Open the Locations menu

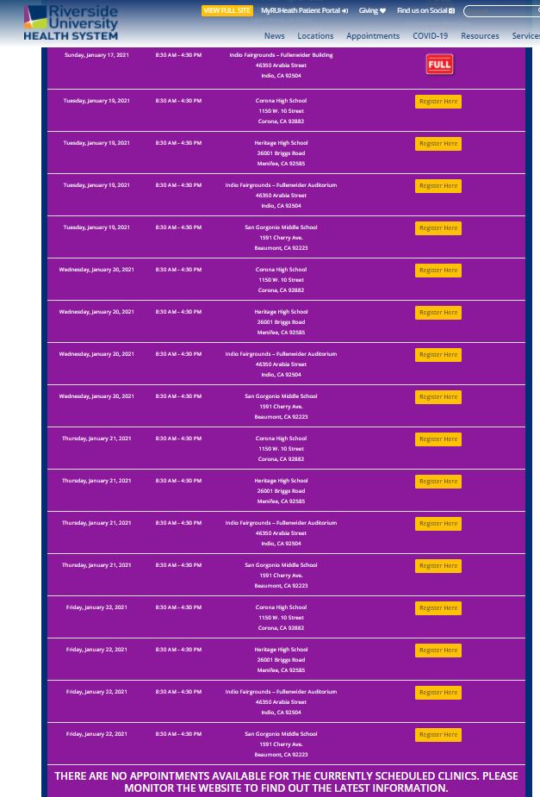click(315, 36)
